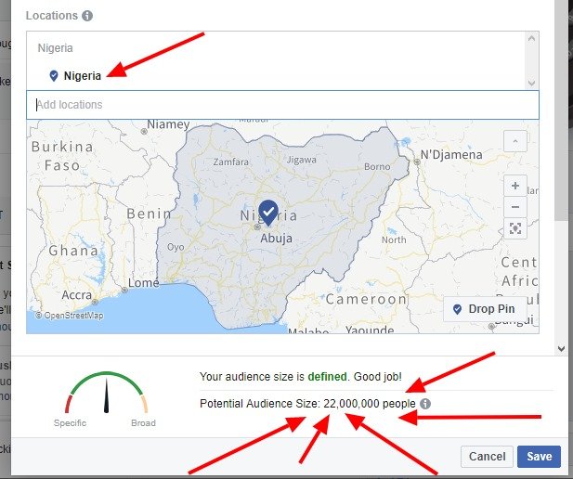Viewport: 573px width, 479px height.
Task: Save the audience settings
Action: click(x=539, y=457)
